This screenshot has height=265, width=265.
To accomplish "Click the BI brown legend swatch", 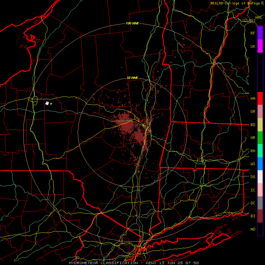I will pos(260,216).
